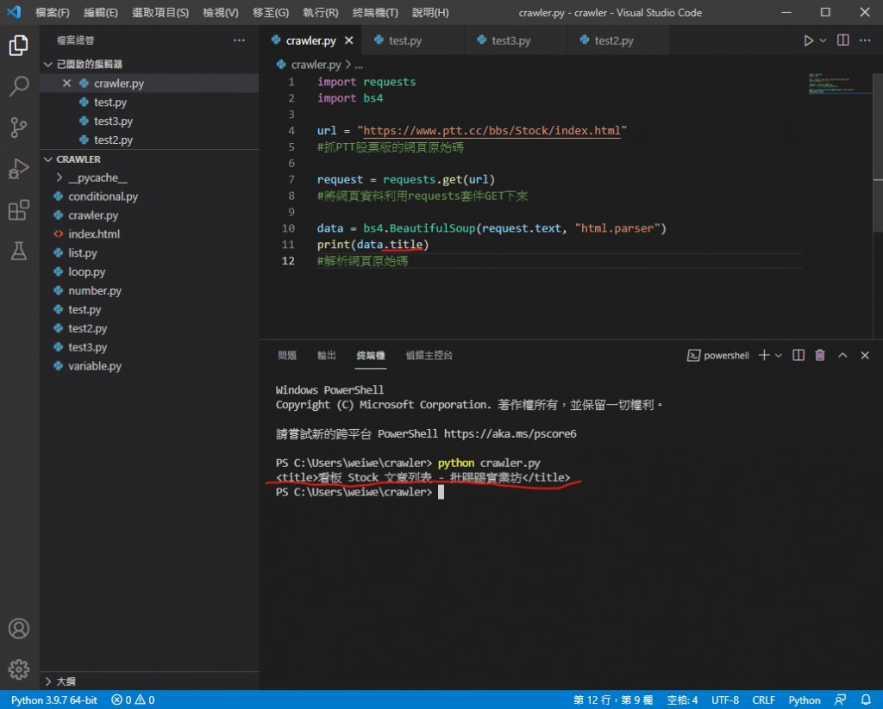
Task: Kill terminal with the trash icon
Action: pyautogui.click(x=820, y=355)
